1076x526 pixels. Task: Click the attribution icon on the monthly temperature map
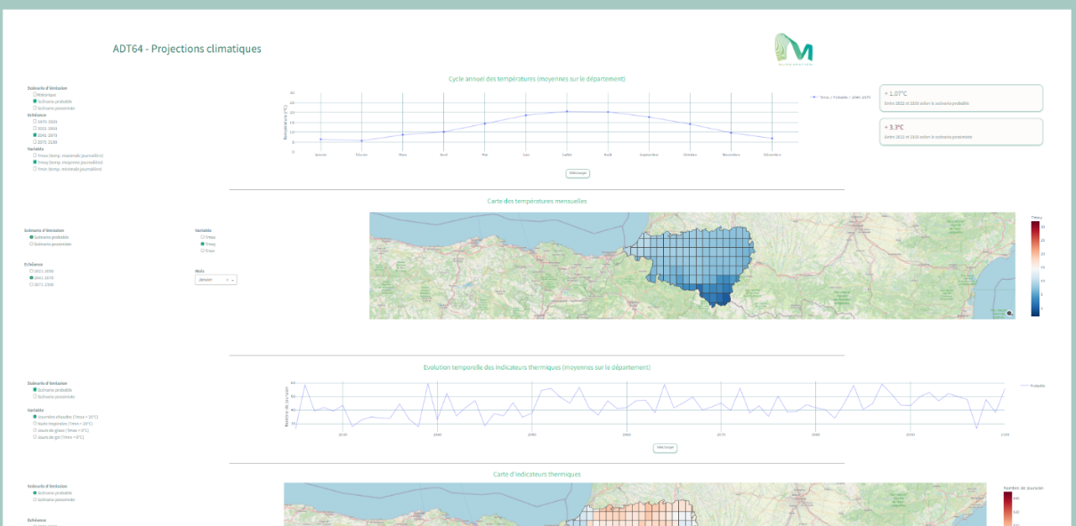(x=1009, y=313)
